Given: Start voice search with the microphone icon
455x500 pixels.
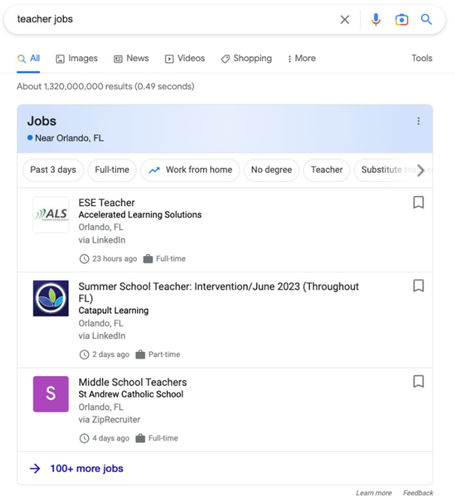Looking at the screenshot, I should click(375, 20).
